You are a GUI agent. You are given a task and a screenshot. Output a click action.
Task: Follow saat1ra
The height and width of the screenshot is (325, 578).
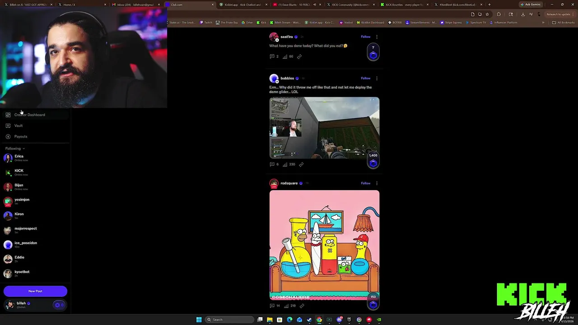[x=366, y=37]
